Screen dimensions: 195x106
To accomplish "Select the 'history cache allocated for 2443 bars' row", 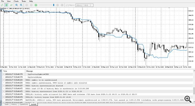I will (97, 94).
